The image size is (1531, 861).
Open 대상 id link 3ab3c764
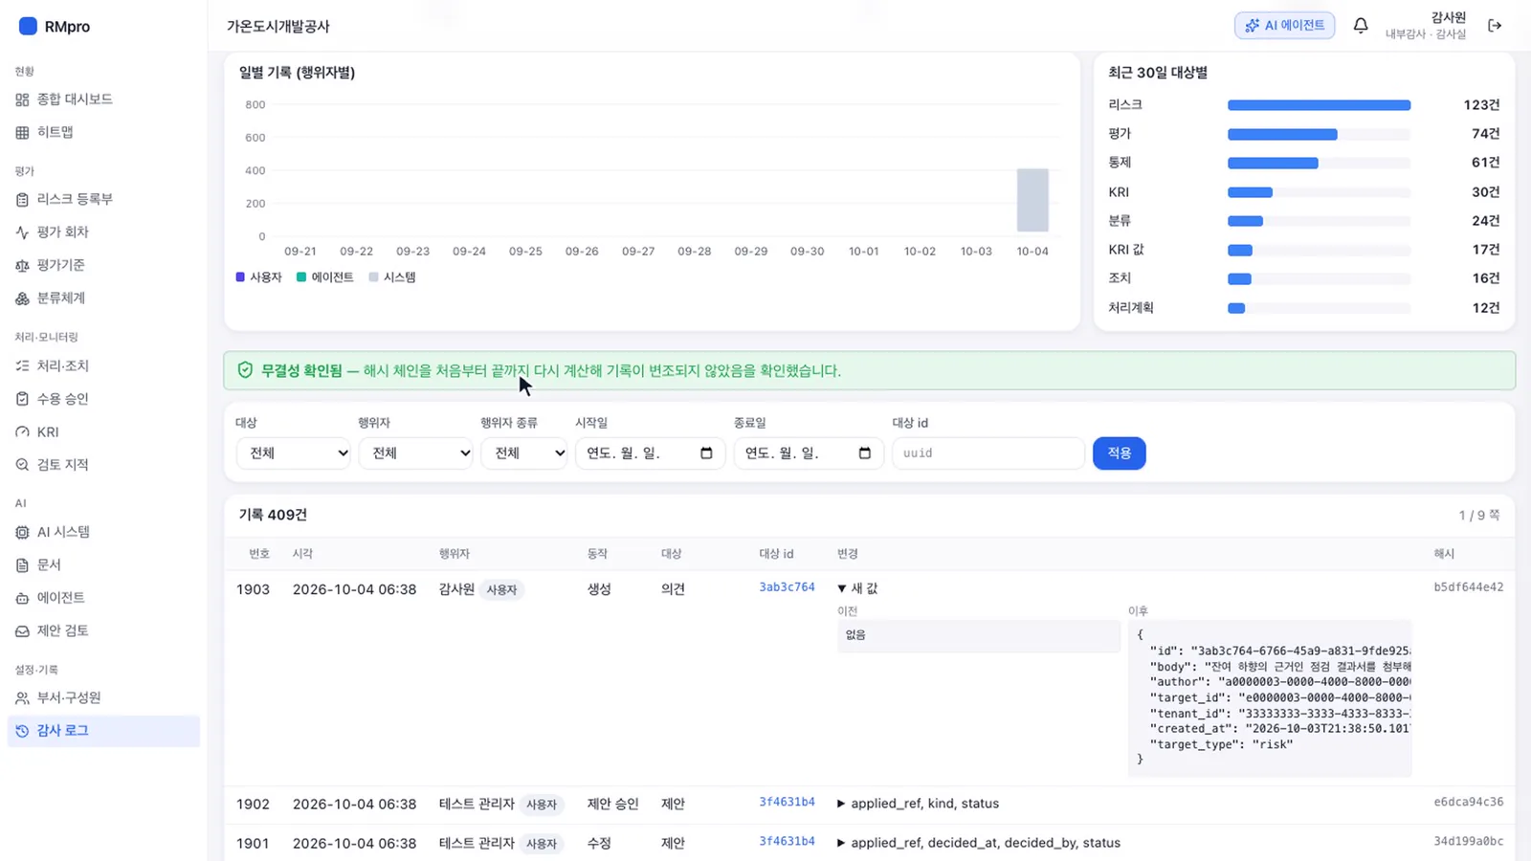click(787, 587)
